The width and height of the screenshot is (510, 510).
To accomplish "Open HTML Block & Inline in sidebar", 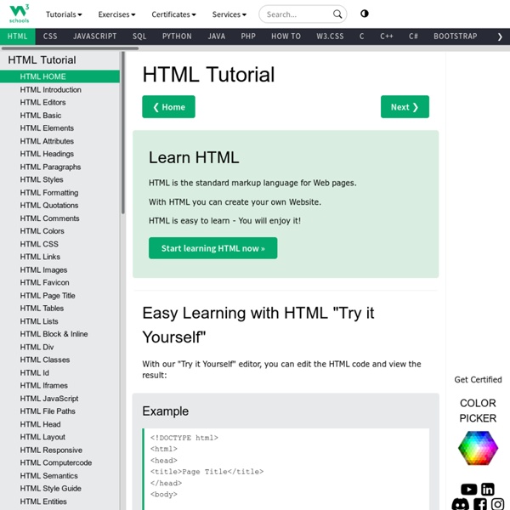I will point(59,334).
